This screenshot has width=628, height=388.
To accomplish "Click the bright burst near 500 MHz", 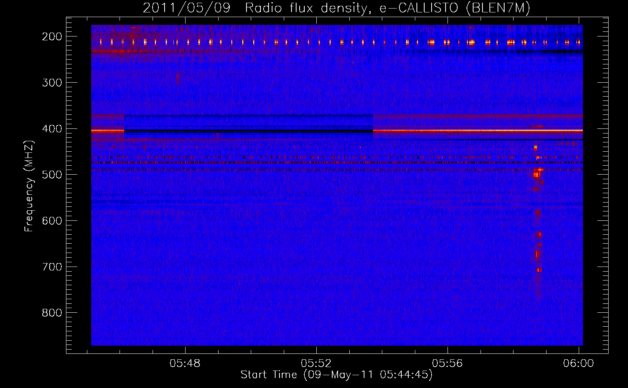I will click(x=538, y=173).
